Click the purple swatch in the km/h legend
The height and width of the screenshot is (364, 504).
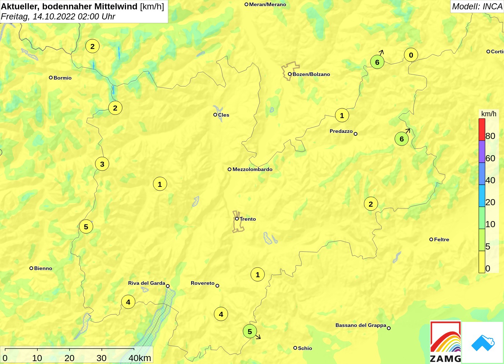[x=482, y=152]
